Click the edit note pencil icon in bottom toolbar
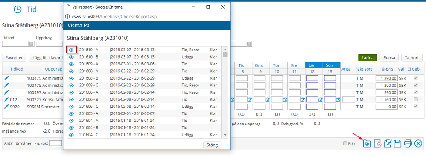426x157 pixels. [388, 143]
